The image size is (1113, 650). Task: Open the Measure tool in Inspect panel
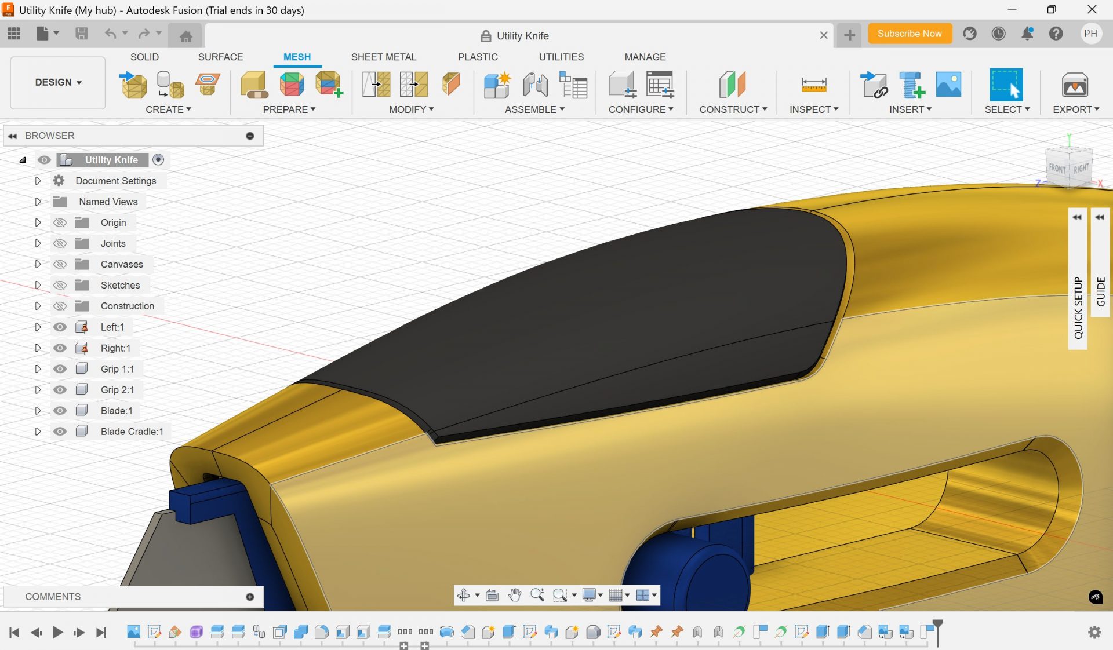(x=813, y=85)
